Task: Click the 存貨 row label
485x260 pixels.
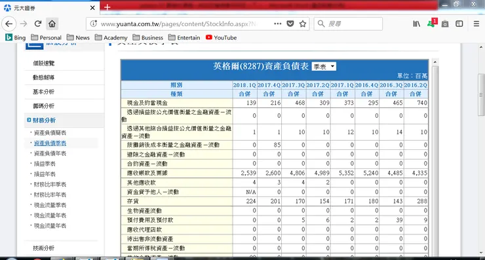Action: tap(132, 201)
